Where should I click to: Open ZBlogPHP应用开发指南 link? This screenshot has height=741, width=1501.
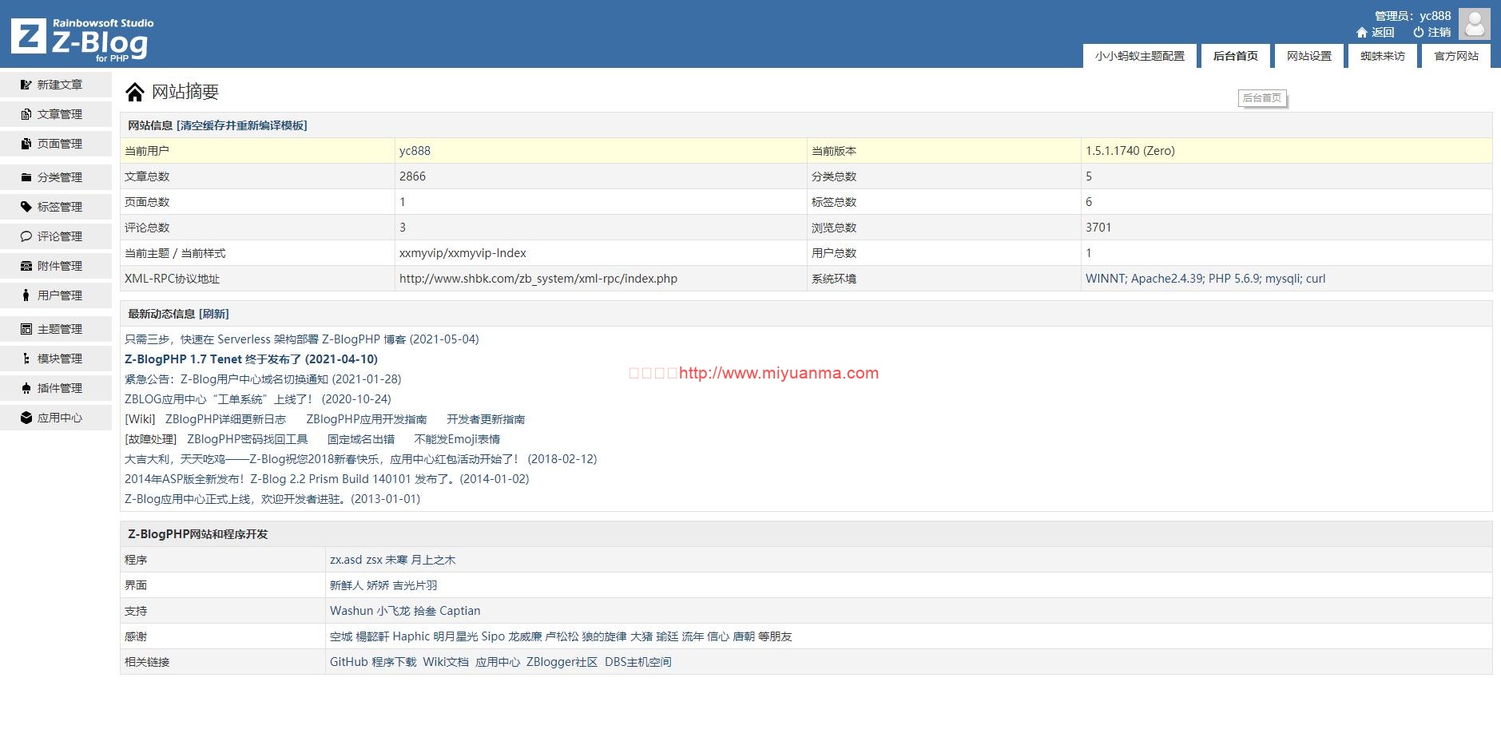click(x=367, y=419)
